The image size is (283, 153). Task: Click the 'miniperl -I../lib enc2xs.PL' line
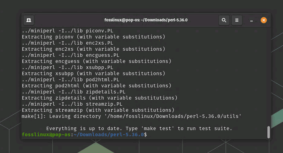[x=68, y=43]
